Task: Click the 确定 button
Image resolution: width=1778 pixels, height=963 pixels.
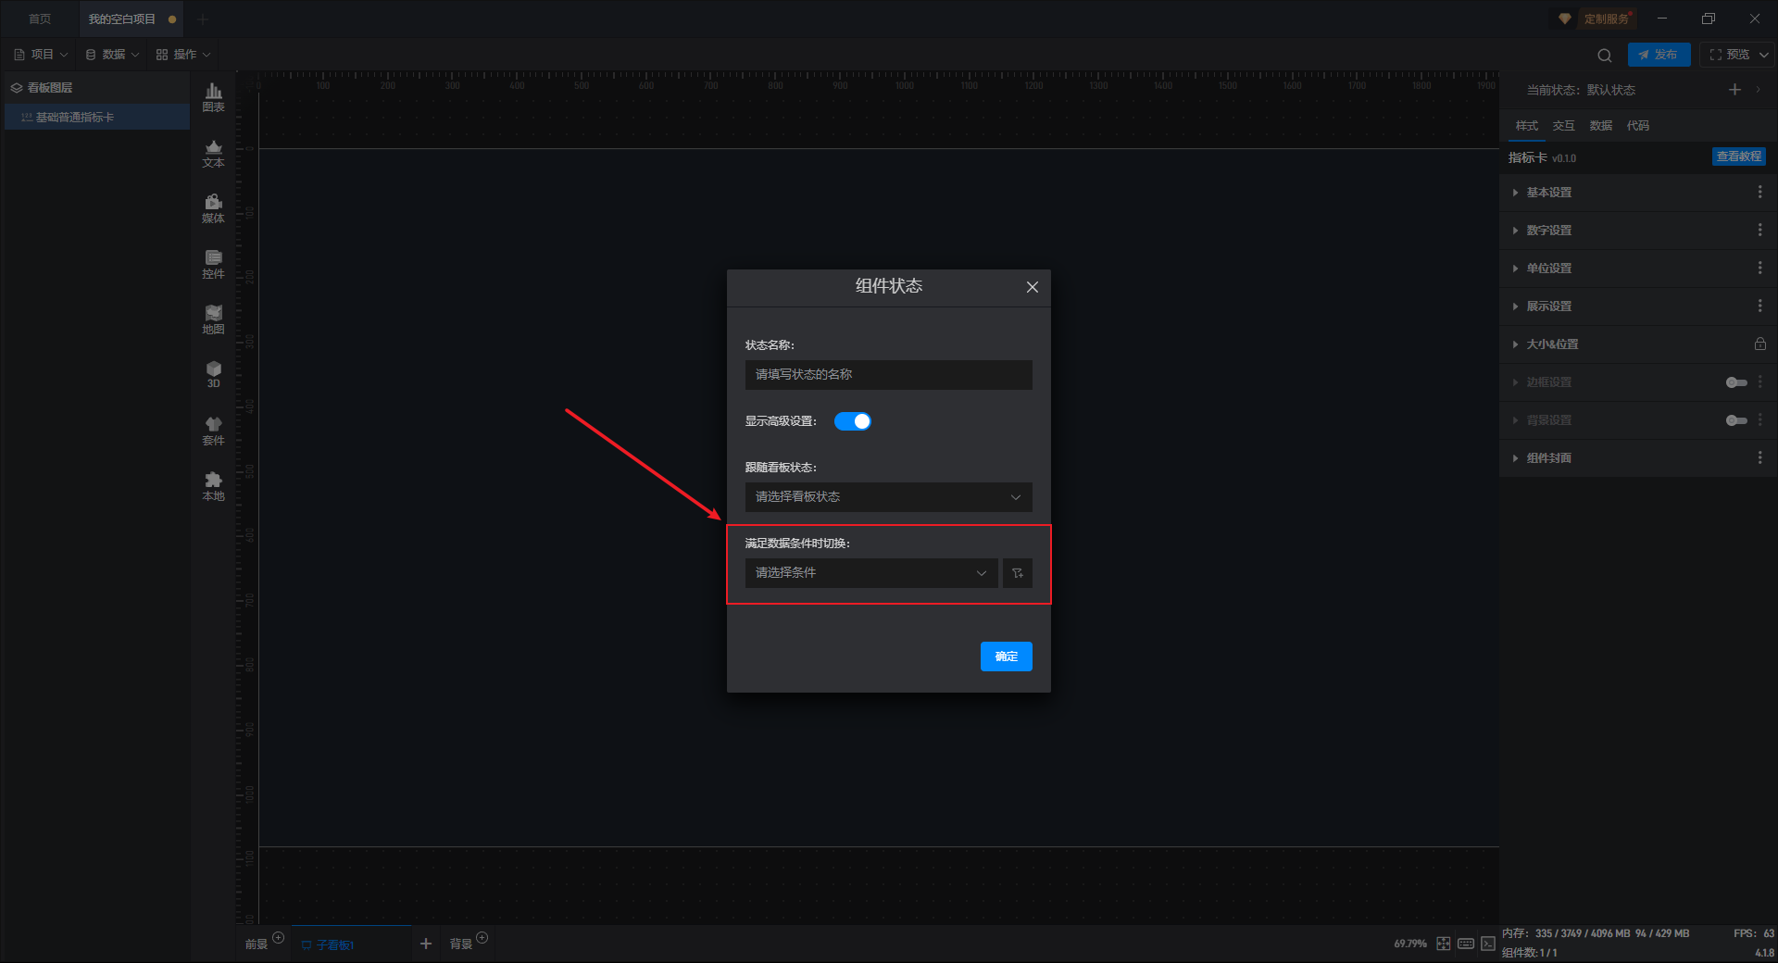Action: [x=1006, y=657]
